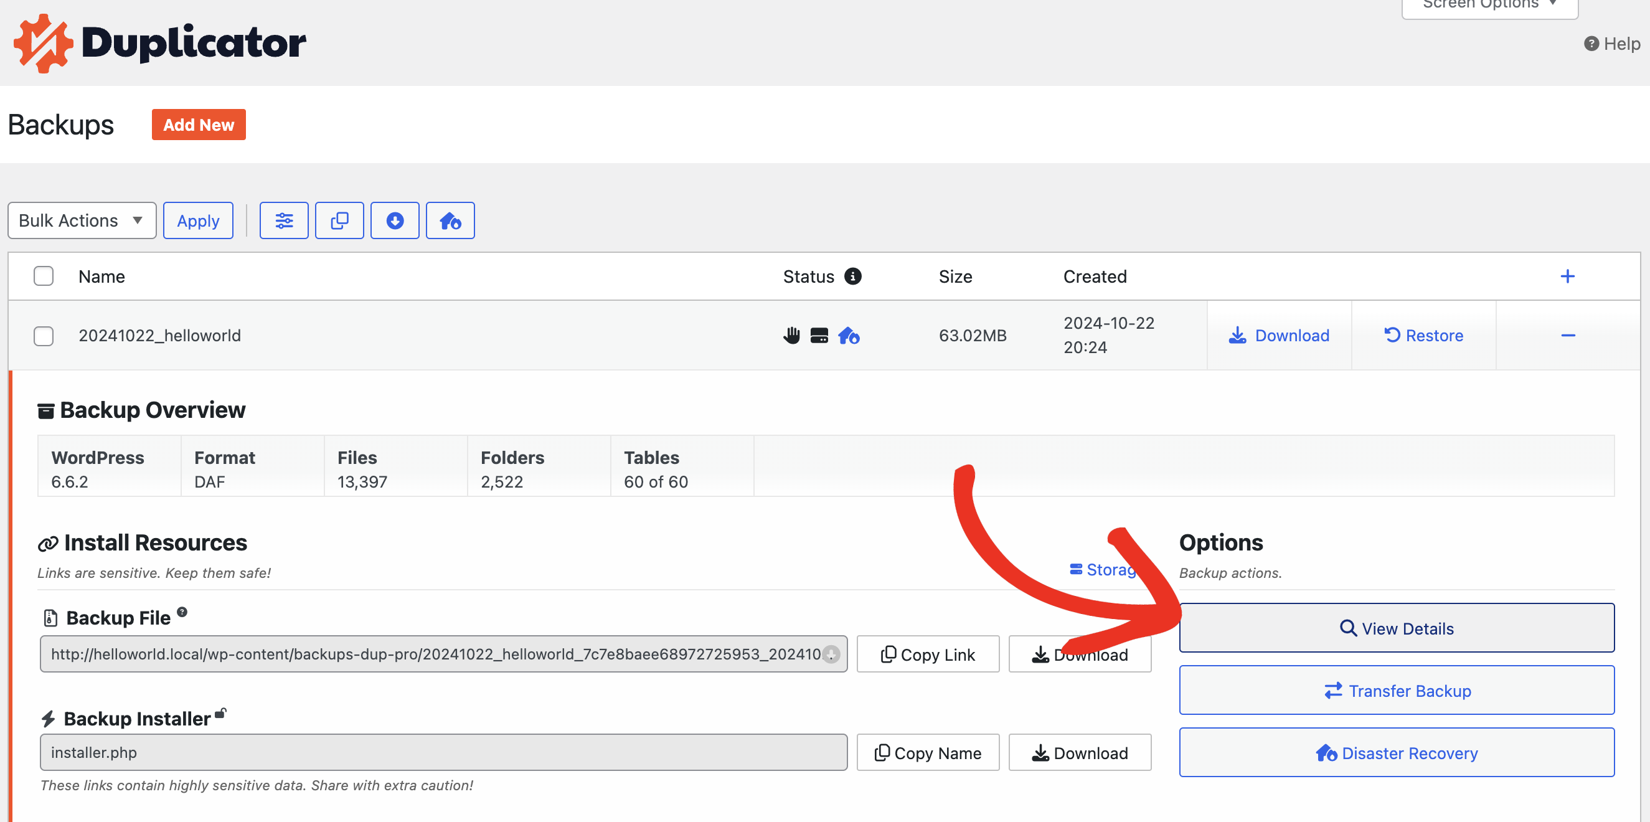Screen dimensions: 1650x822
Task: Click the import download-circle toolbar icon
Action: pos(395,220)
